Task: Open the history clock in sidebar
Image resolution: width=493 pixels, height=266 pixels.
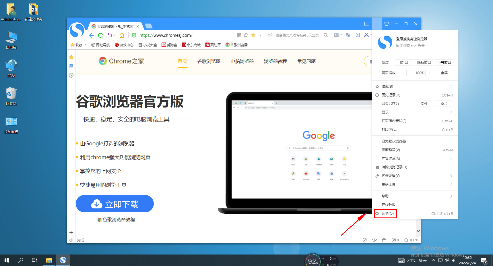Action: [x=71, y=75]
